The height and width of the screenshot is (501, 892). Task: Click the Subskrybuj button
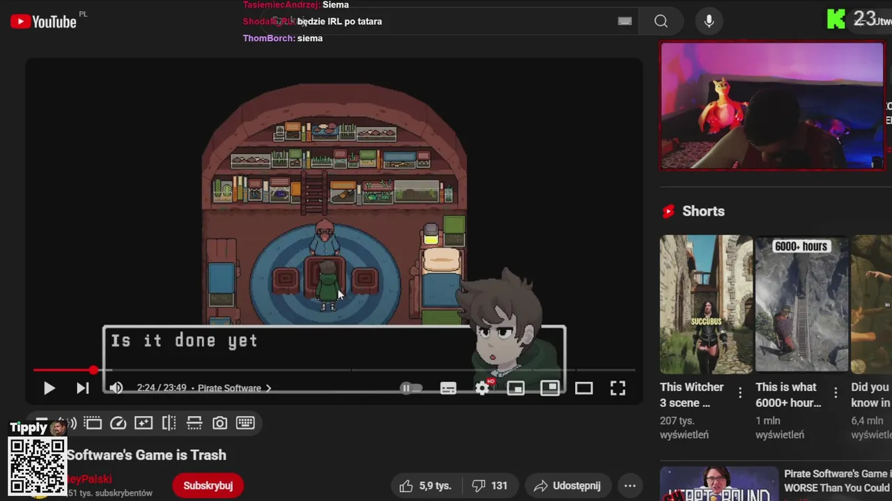tap(208, 486)
